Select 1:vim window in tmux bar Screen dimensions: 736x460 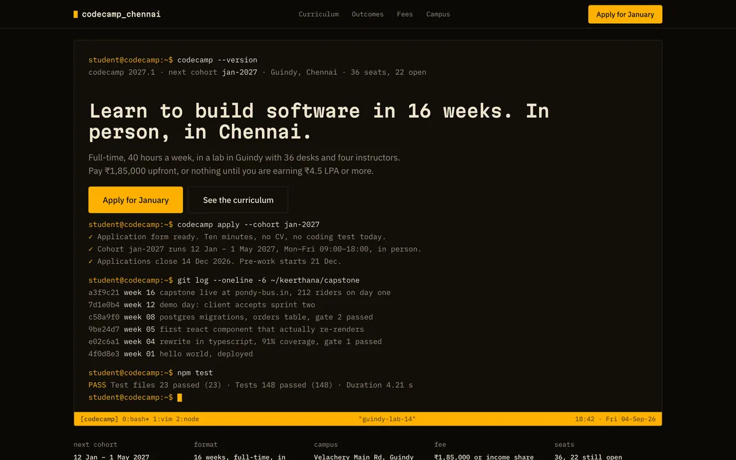tap(163, 419)
